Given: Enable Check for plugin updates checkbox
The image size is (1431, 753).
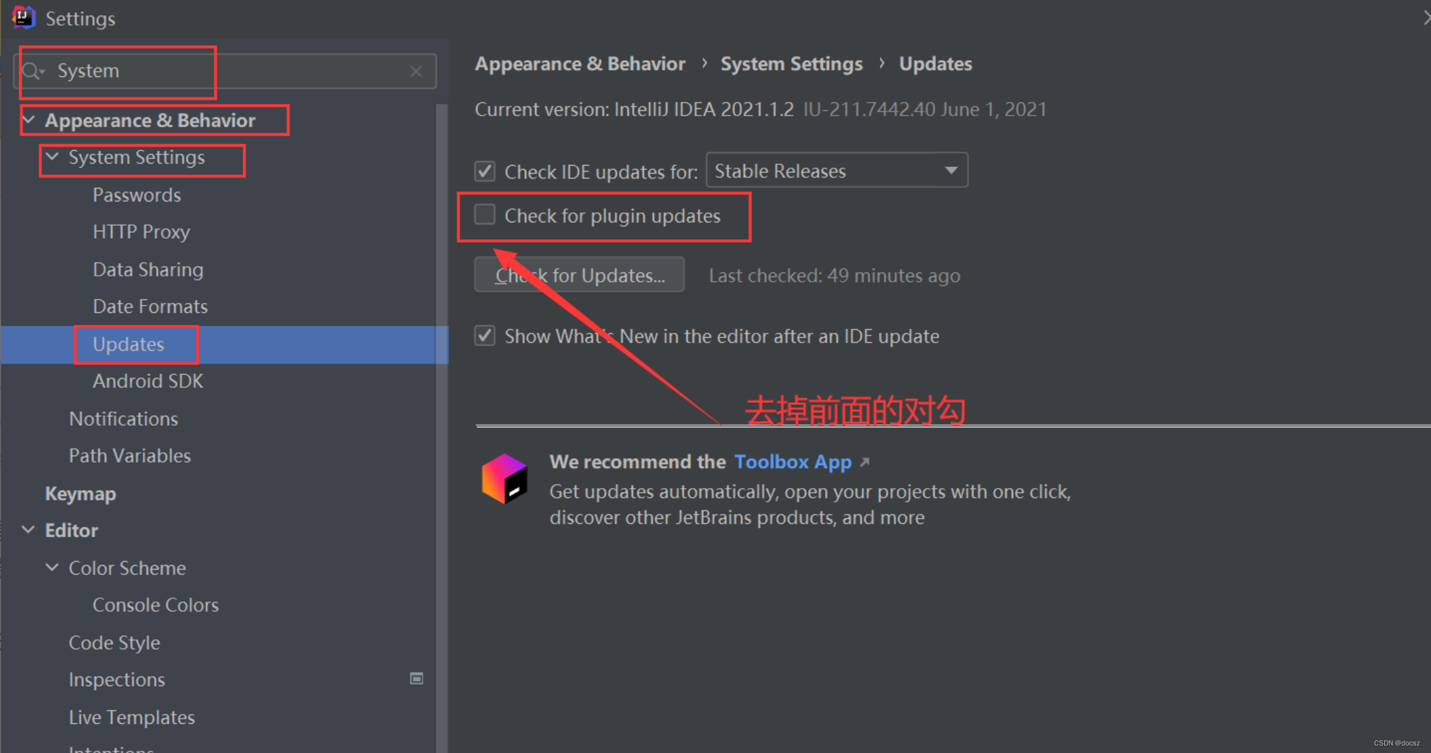Looking at the screenshot, I should (485, 215).
